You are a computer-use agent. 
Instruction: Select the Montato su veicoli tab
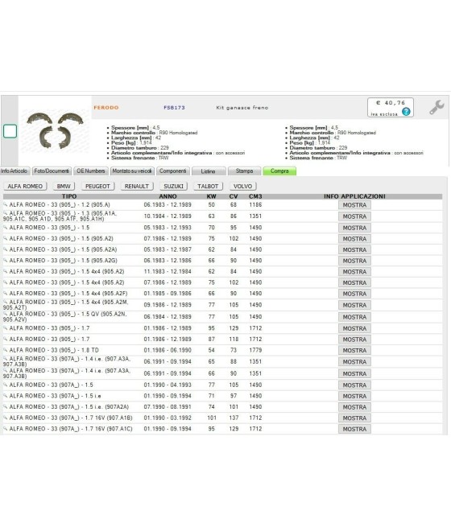click(132, 171)
